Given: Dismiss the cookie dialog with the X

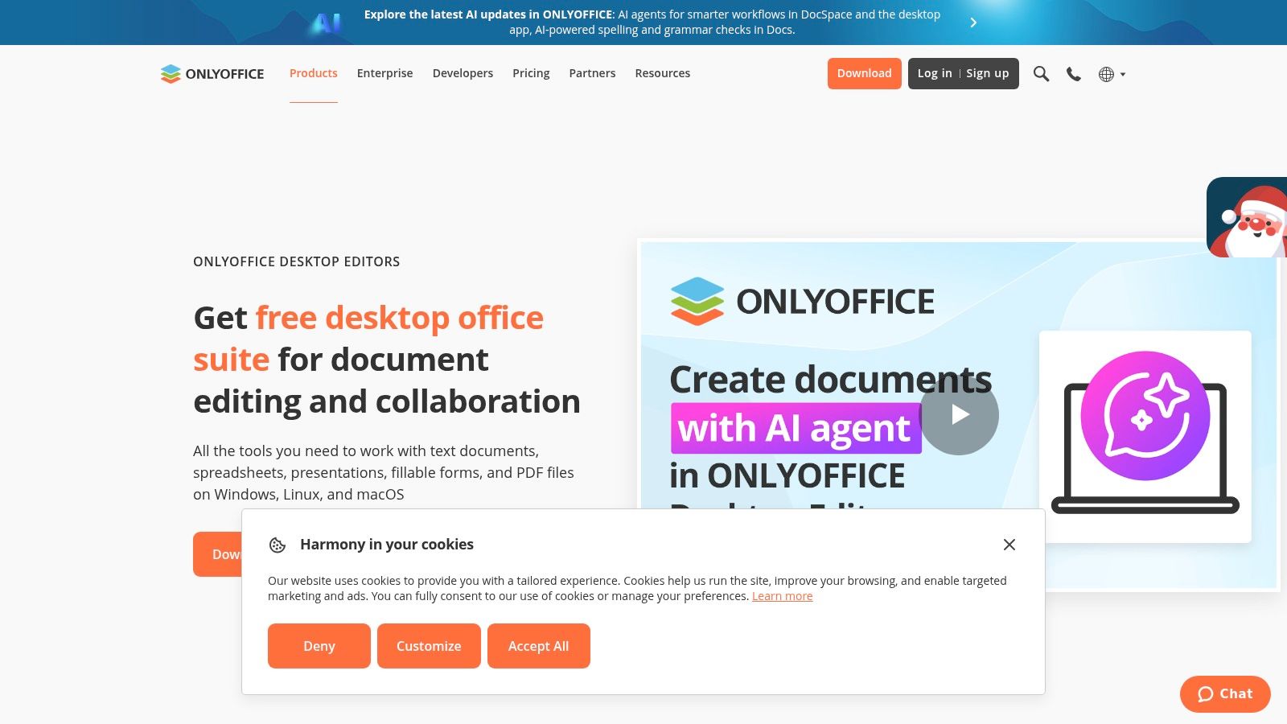Looking at the screenshot, I should 1009,545.
